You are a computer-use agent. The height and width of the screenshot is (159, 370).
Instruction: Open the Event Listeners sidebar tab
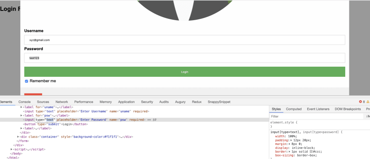[x=318, y=109]
